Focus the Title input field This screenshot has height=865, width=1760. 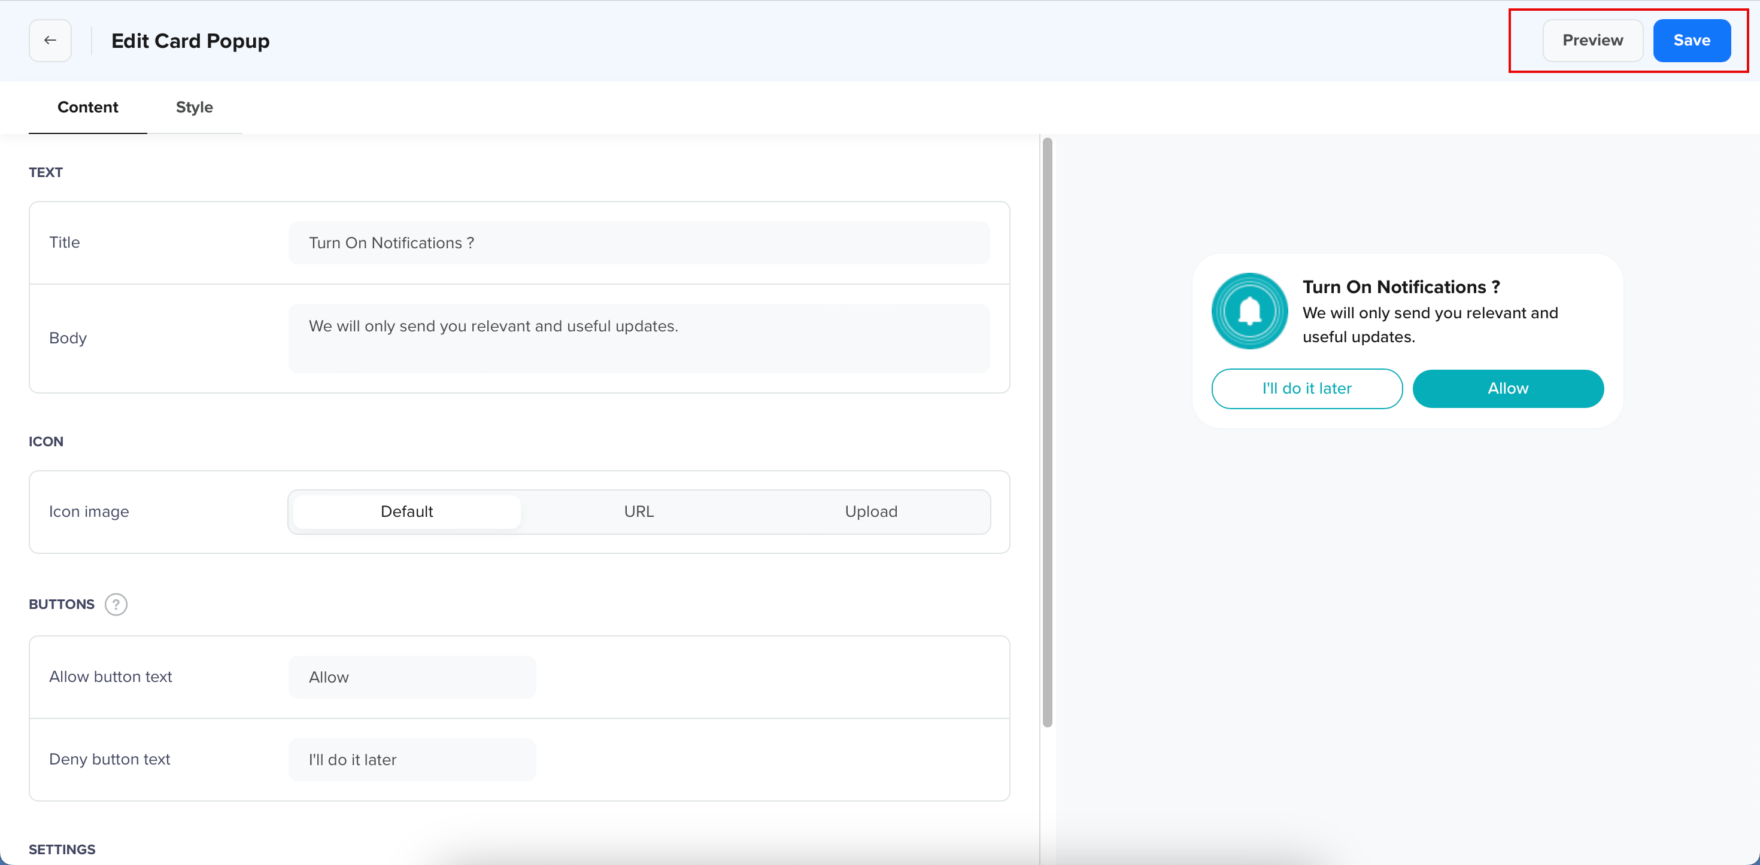(x=639, y=242)
